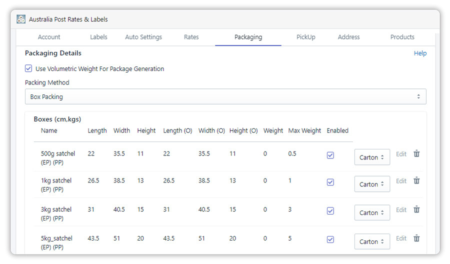This screenshot has width=450, height=264.
Task: Delete the 1kg satchel box
Action: [416, 181]
